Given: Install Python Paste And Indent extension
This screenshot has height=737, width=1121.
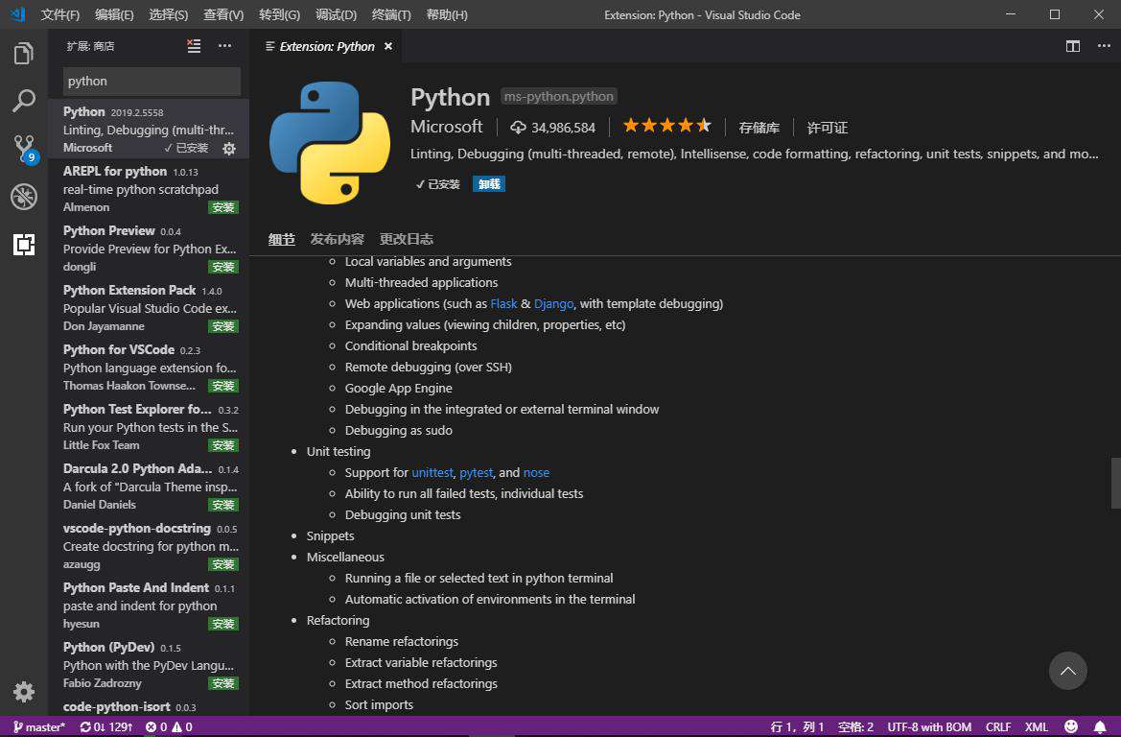Looking at the screenshot, I should pos(223,624).
